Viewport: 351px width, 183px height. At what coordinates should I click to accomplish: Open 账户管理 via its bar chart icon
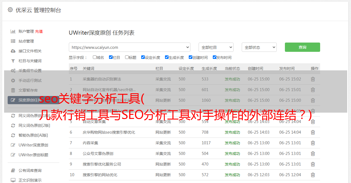point(13,31)
